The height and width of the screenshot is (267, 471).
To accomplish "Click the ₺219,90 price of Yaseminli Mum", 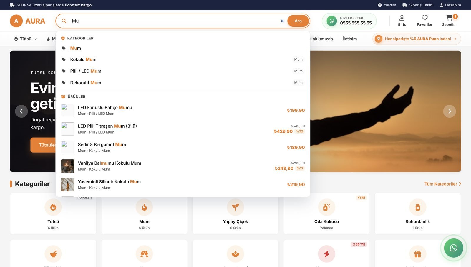I will 296,185.
